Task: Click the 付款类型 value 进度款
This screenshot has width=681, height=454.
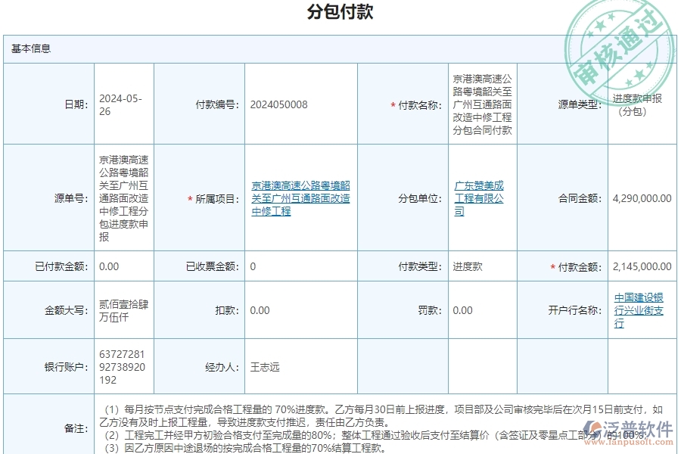Action: coord(467,266)
